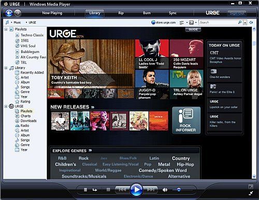This screenshot has width=259, height=200.
Task: Click the vertical scrollbar up arrow
Action: point(254,29)
